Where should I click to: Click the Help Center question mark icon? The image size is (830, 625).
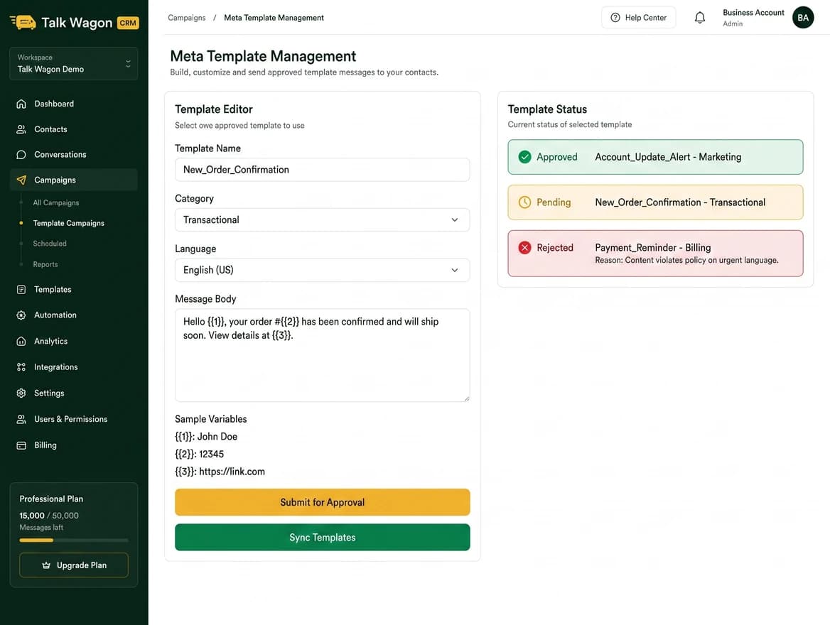615,18
